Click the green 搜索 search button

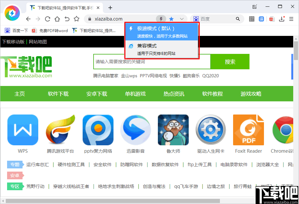pyautogui.click(x=230, y=62)
